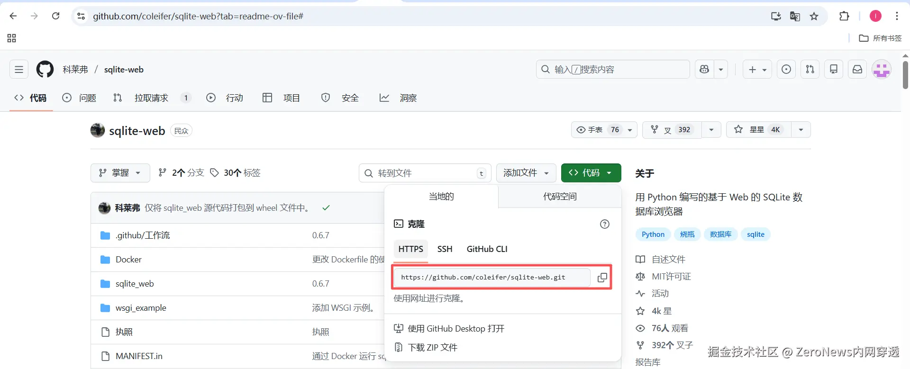Select the SSH clone option

click(x=445, y=249)
